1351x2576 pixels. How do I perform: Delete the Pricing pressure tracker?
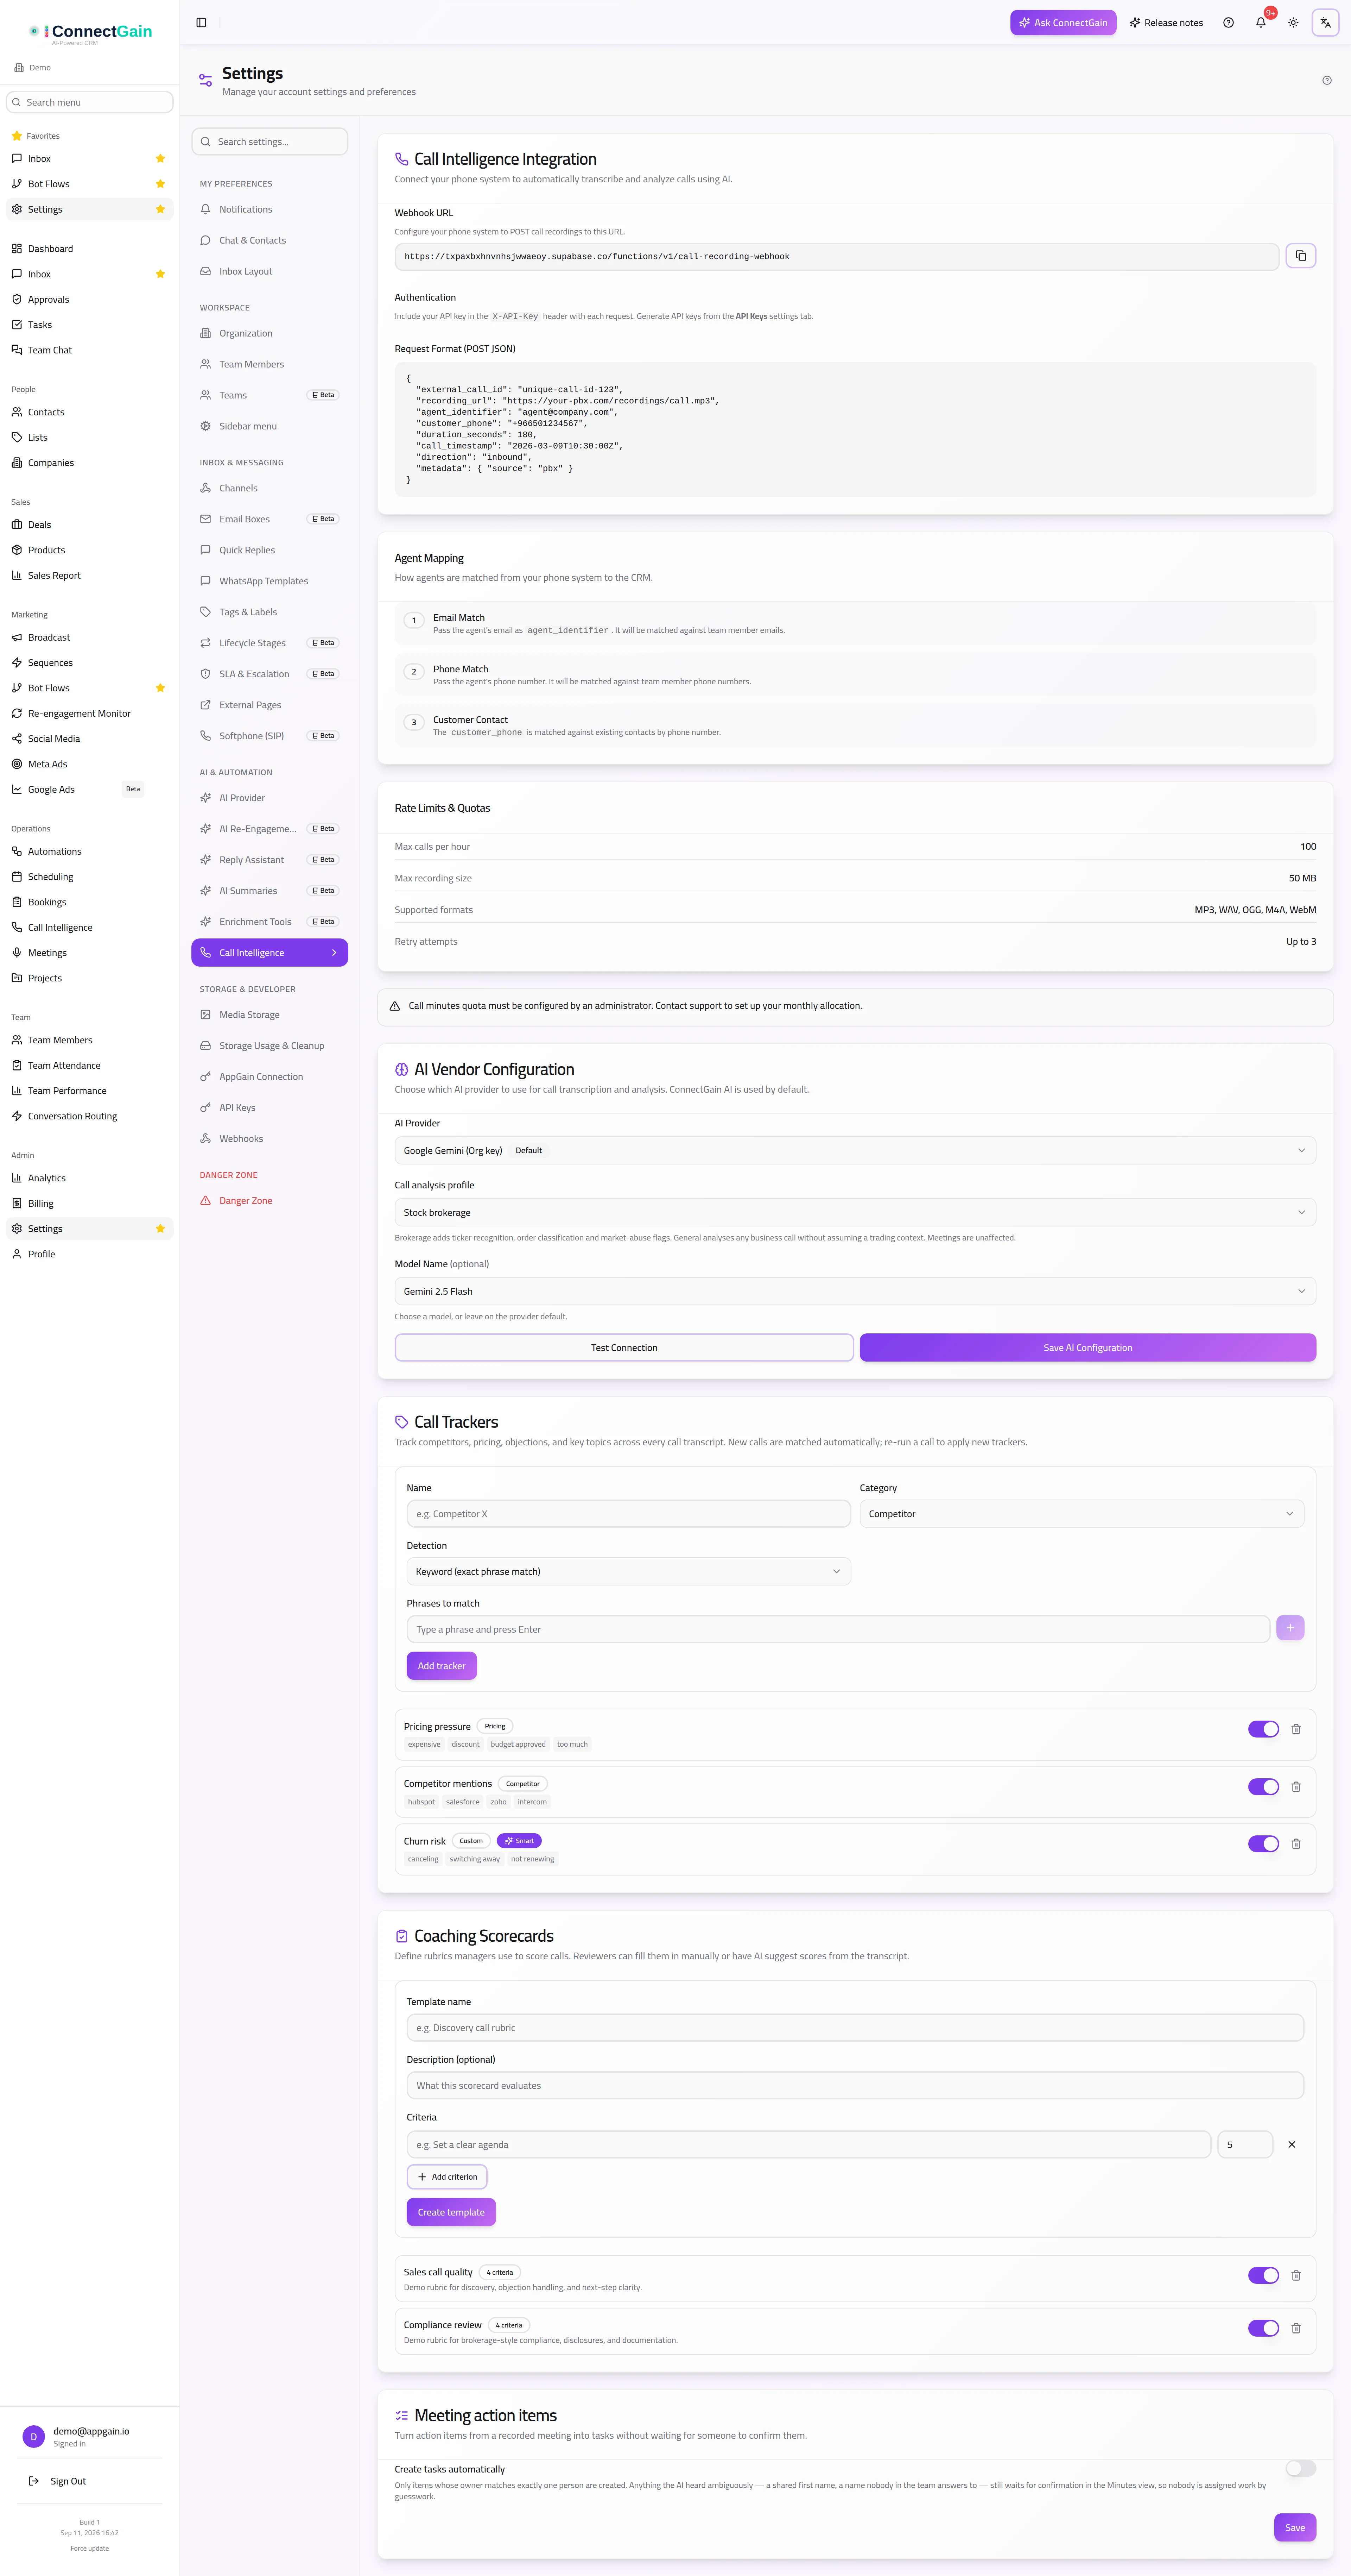1296,1729
